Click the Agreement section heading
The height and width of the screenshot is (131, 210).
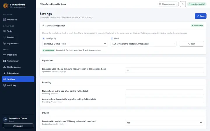[x=48, y=60]
